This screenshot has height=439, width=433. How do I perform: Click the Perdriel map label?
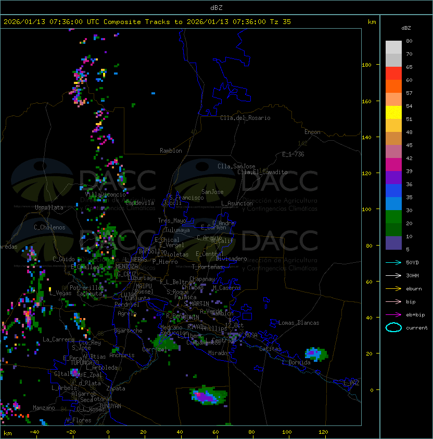tap(127, 304)
